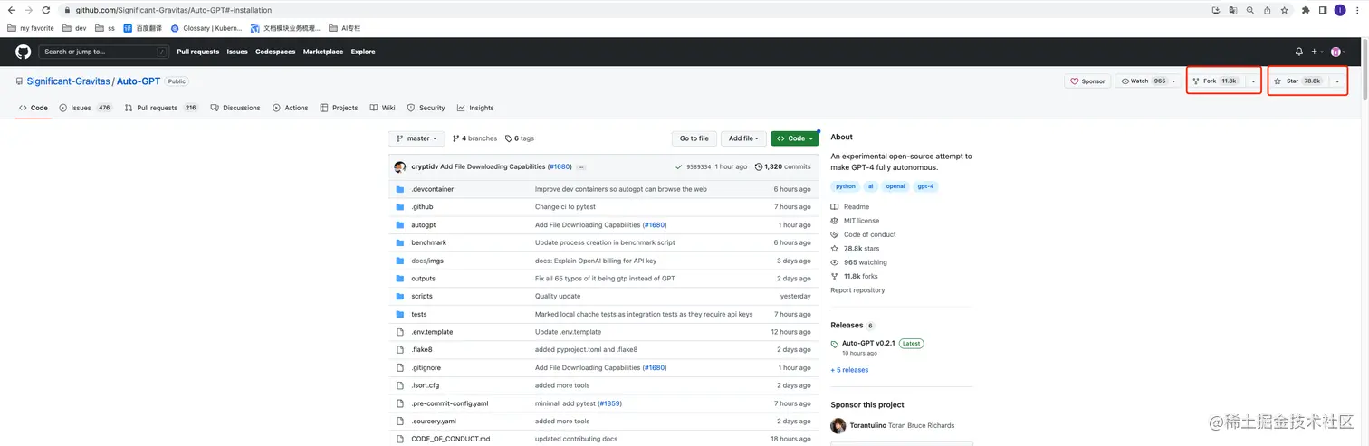Click the .flake8 file icon

pyautogui.click(x=400, y=349)
